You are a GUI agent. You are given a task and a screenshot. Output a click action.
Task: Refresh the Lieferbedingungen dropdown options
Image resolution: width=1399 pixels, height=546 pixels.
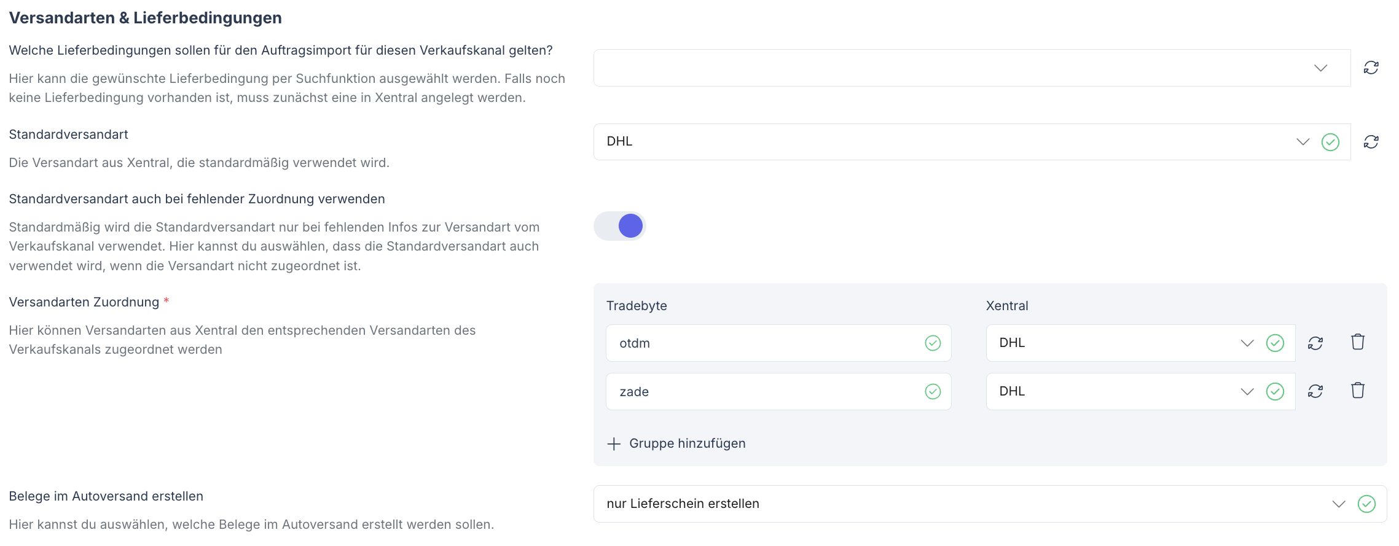1371,68
